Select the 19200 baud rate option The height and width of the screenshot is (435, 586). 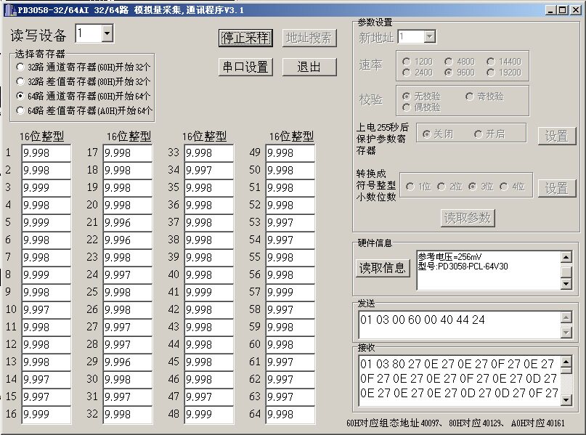click(x=491, y=73)
